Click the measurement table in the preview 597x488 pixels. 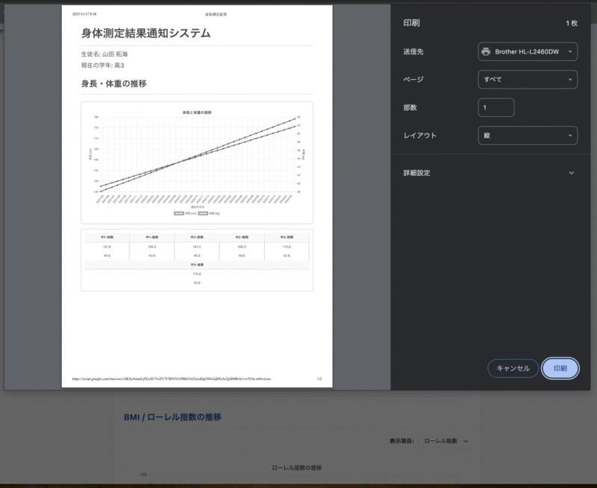197,259
